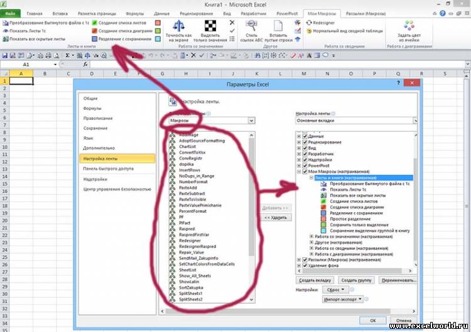The width and height of the screenshot is (471, 332).
Task: Expand 'Другое (настраиваемая)' group
Action: coord(311,242)
